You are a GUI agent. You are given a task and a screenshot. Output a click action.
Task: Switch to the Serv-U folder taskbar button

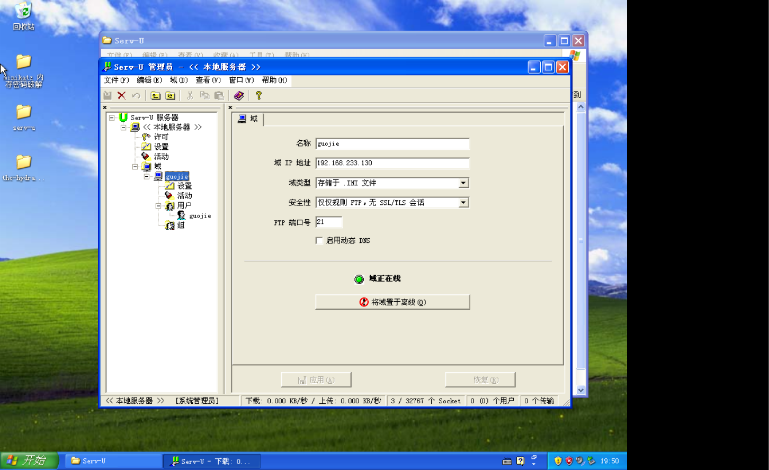[113, 461]
